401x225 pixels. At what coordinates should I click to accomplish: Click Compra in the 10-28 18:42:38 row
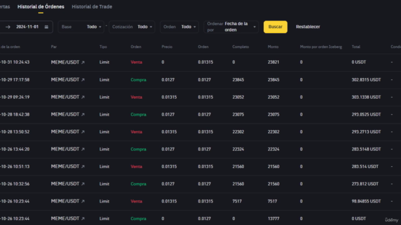[138, 114]
